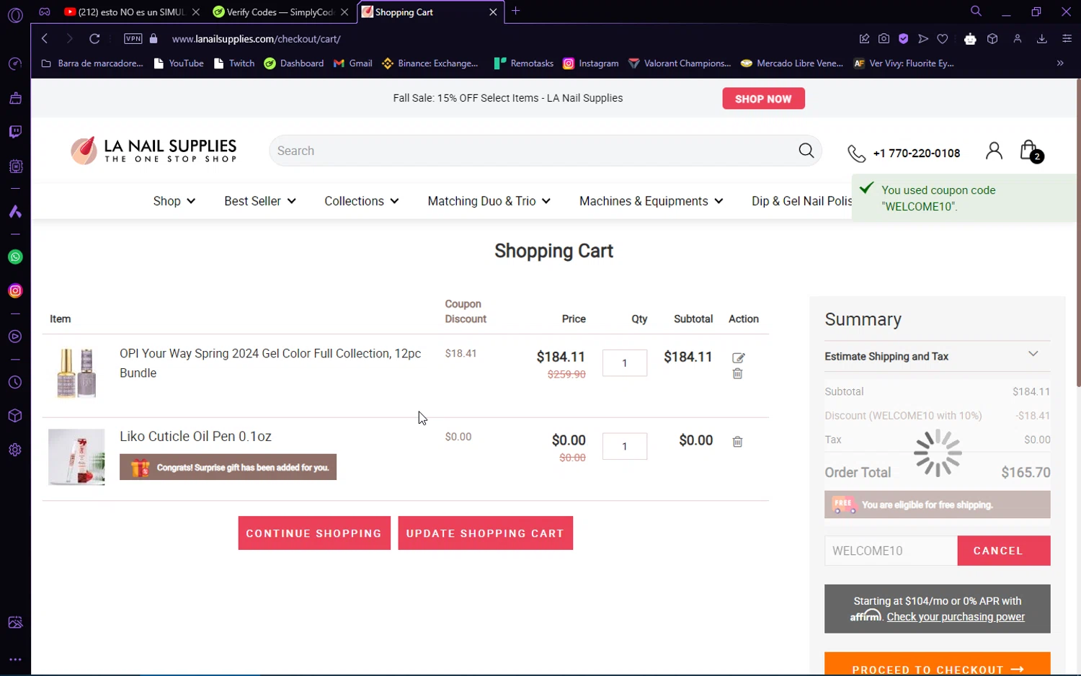Edit the OPI Your Way bundle item

click(738, 357)
